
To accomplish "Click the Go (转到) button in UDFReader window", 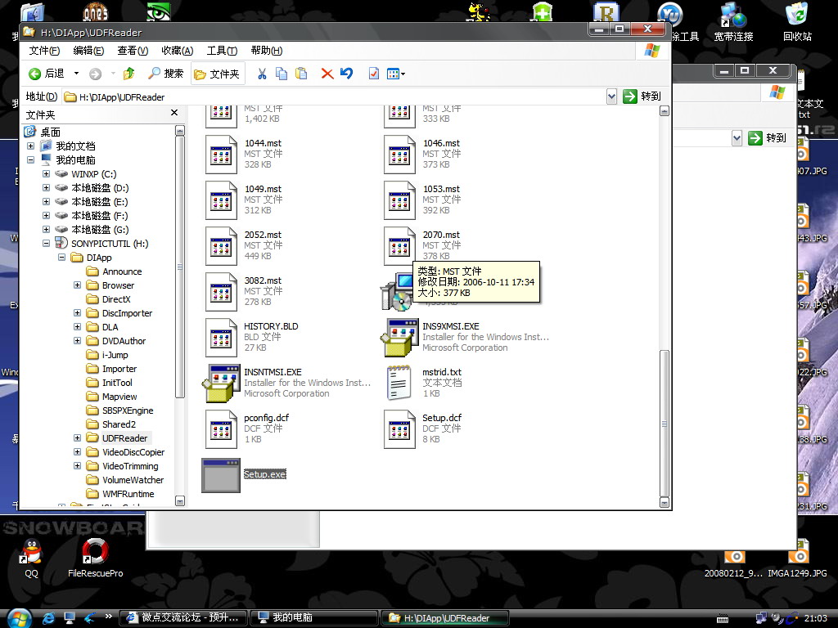I will coord(642,96).
